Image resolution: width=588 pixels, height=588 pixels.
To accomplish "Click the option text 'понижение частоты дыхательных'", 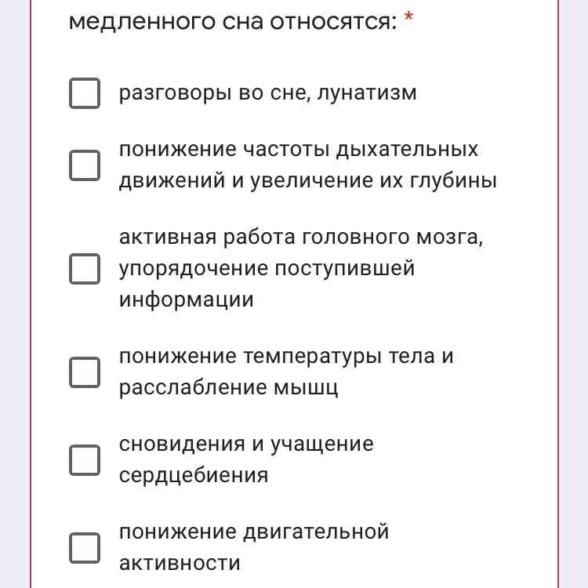I will click(x=299, y=151).
